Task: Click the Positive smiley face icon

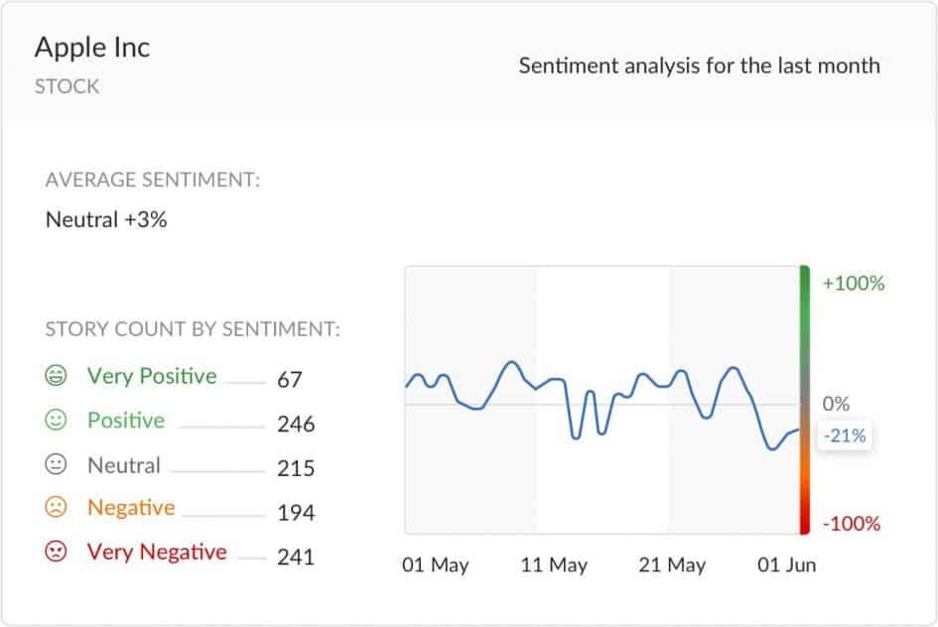Action: 56,420
